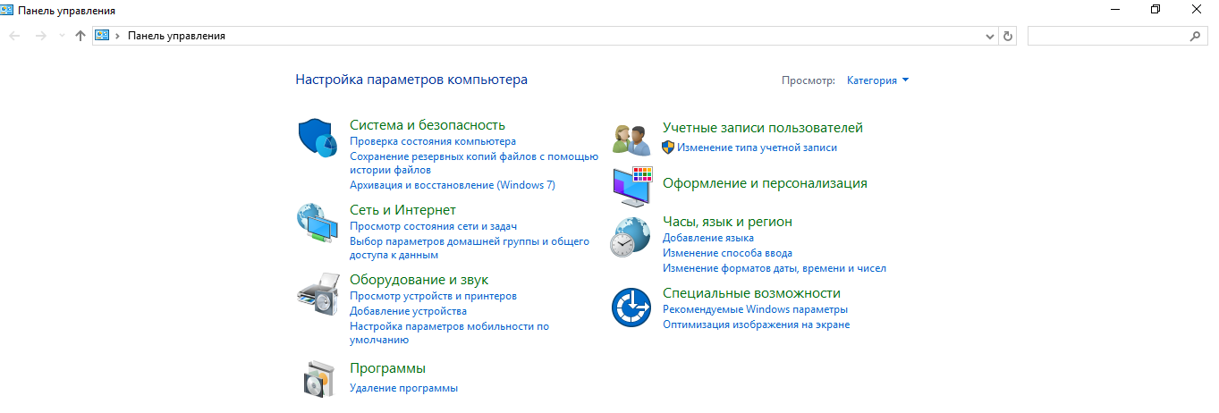Click Оптимизация изображения на экране link
This screenshot has width=1219, height=413.
pyautogui.click(x=756, y=324)
